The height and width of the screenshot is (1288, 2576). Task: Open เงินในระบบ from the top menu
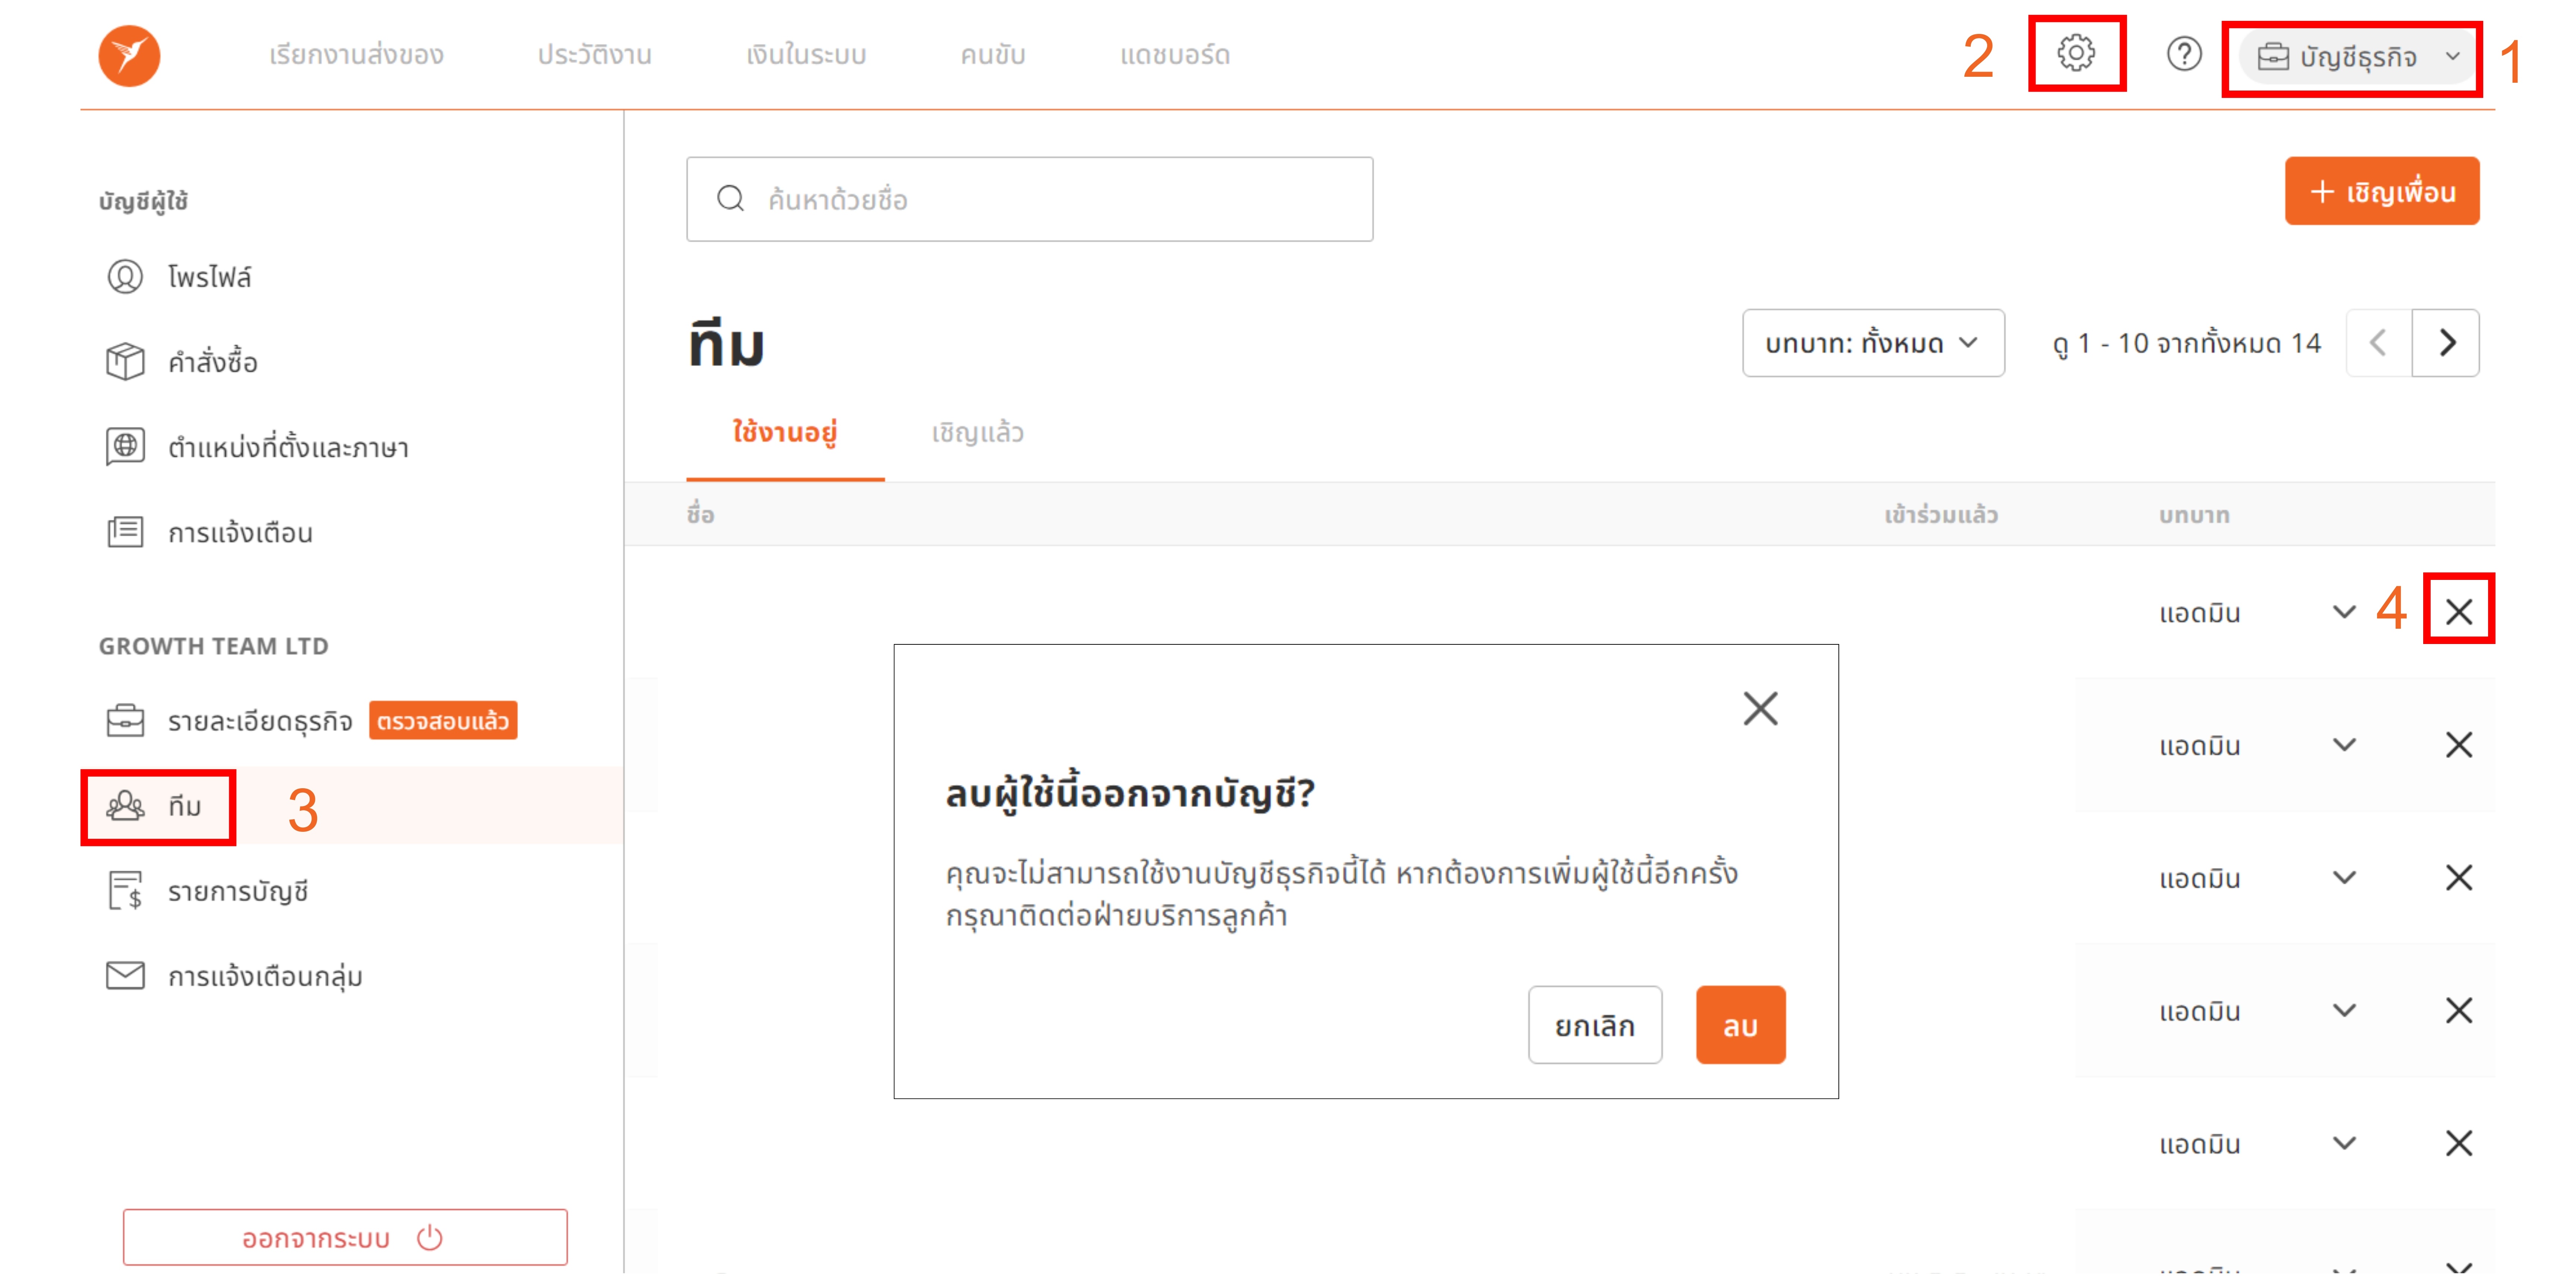click(806, 55)
